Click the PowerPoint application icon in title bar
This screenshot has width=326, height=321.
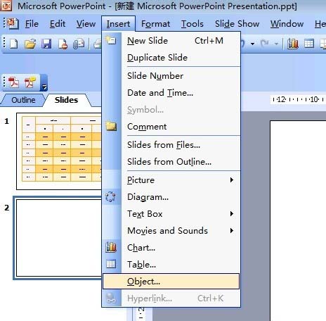(x=6, y=6)
